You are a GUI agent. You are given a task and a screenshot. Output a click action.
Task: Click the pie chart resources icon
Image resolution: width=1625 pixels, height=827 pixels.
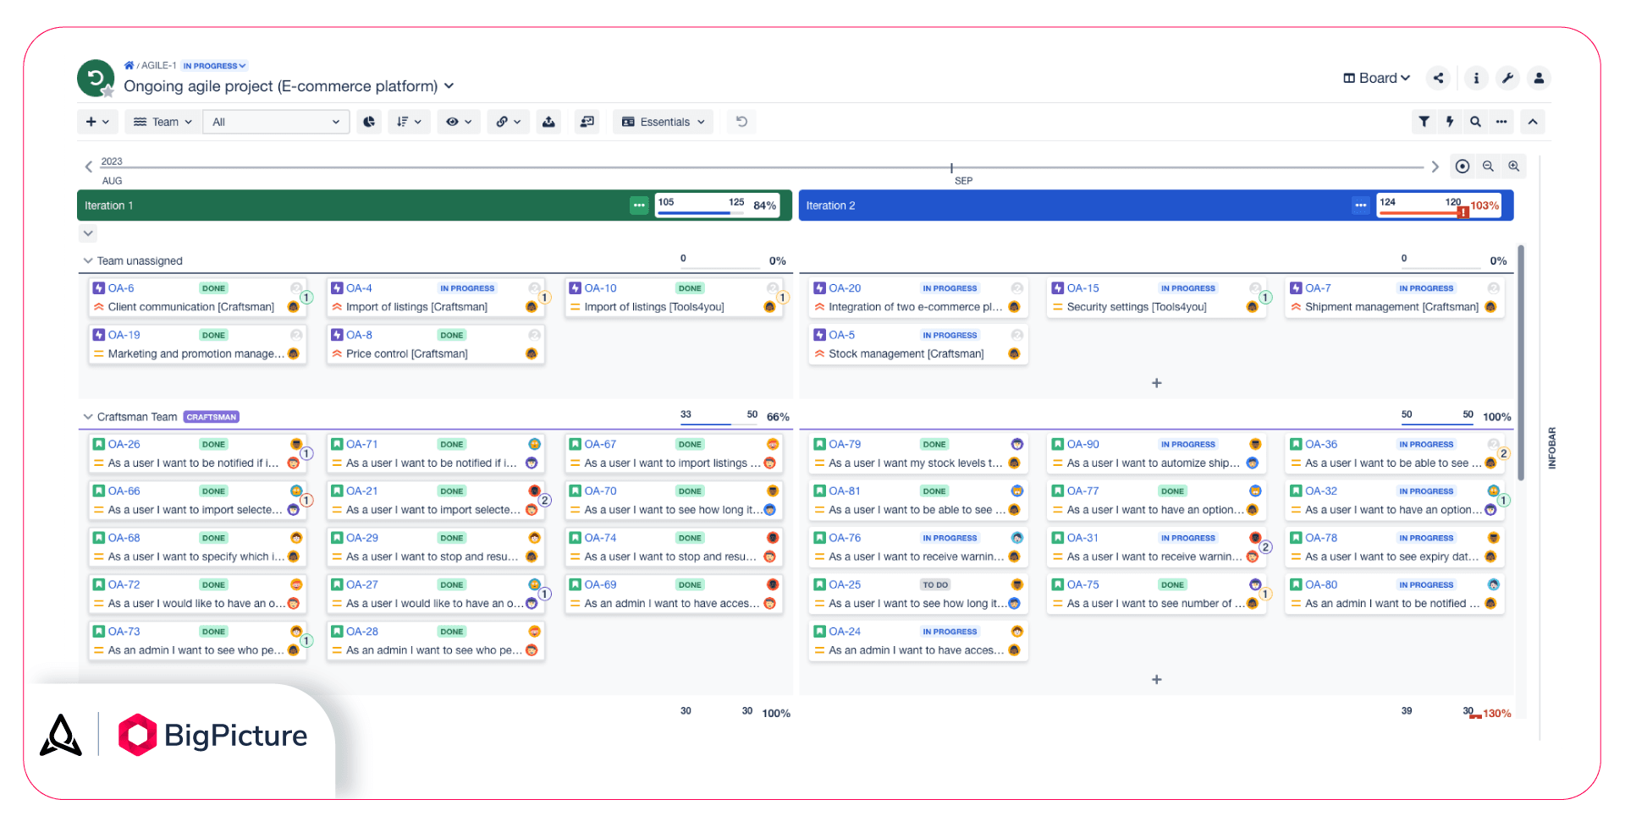pos(369,122)
